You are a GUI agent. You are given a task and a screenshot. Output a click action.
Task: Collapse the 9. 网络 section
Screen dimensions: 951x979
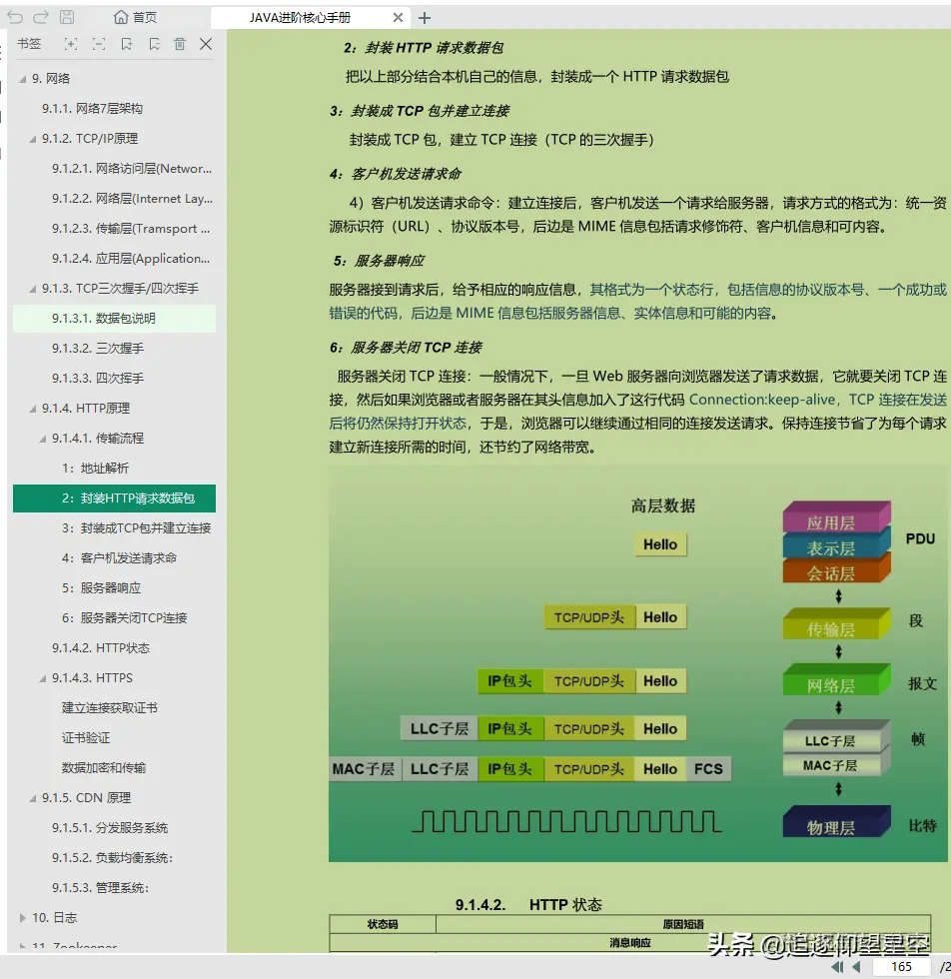tap(23, 79)
